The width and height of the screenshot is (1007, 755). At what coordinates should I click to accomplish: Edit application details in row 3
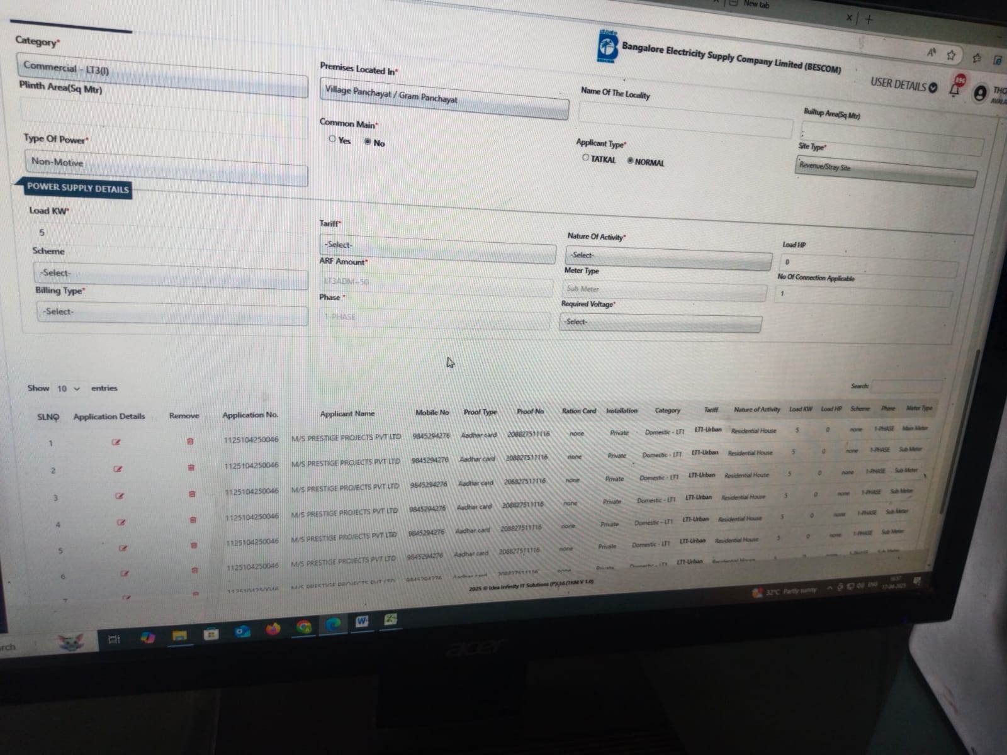(120, 496)
